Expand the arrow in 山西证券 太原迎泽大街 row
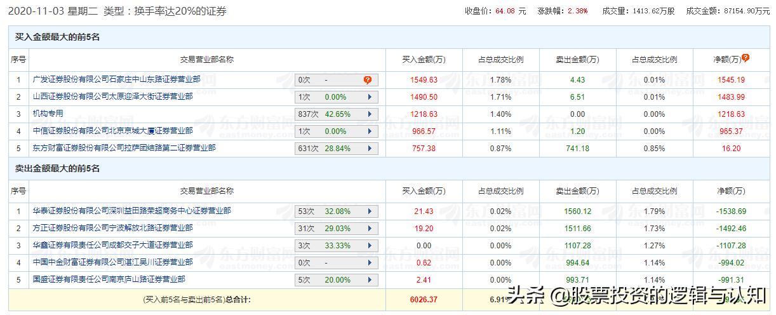The image size is (776, 315). coord(370,97)
